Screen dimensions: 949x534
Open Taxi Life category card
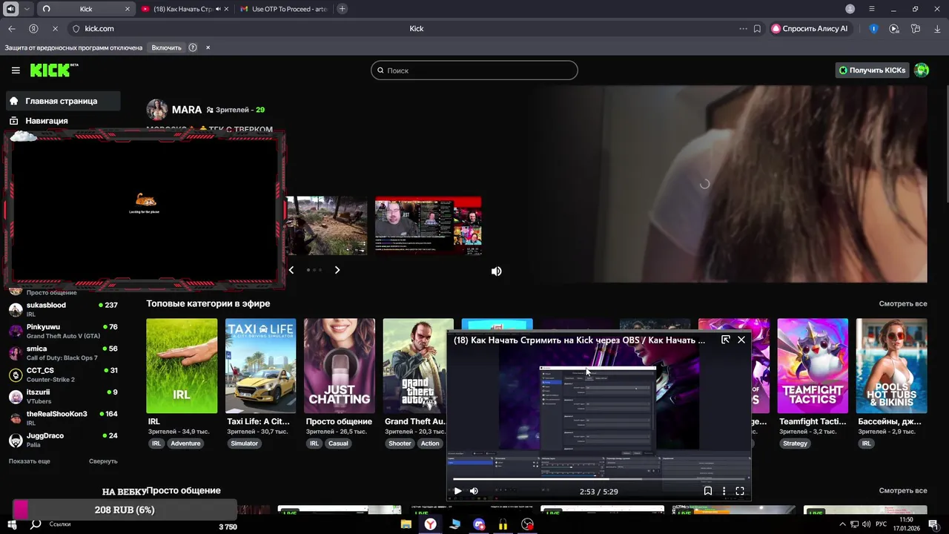point(260,366)
